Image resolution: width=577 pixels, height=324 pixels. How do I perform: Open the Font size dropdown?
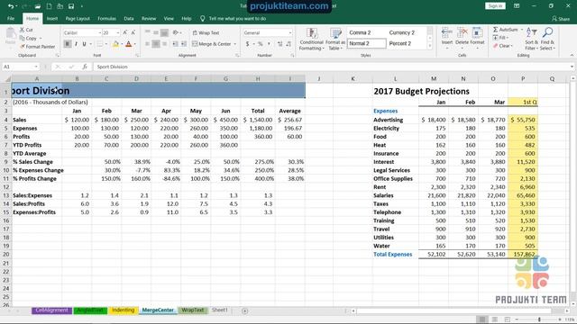click(x=118, y=32)
